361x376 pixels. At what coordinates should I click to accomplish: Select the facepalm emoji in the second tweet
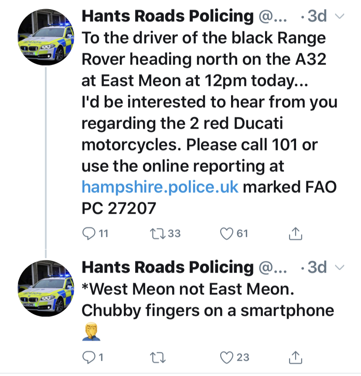91,332
